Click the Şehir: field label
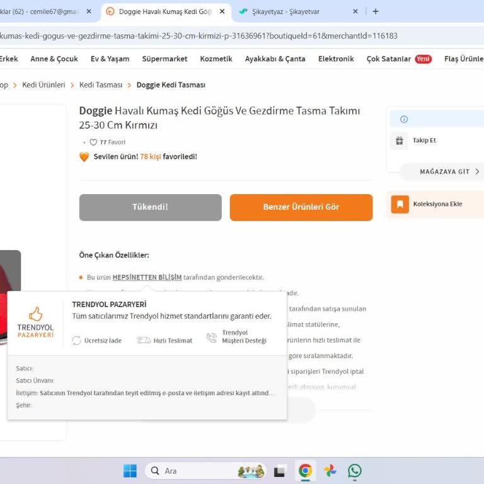This screenshot has height=484, width=484. (24, 405)
